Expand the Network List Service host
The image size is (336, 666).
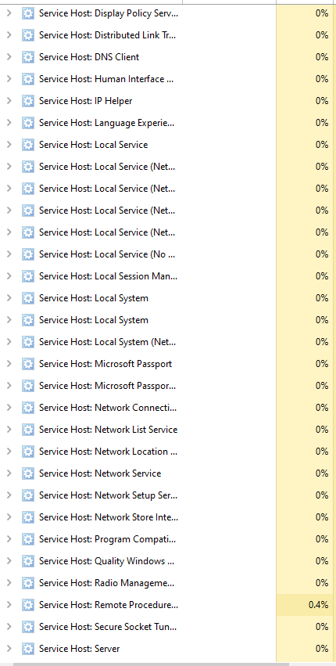click(x=9, y=430)
